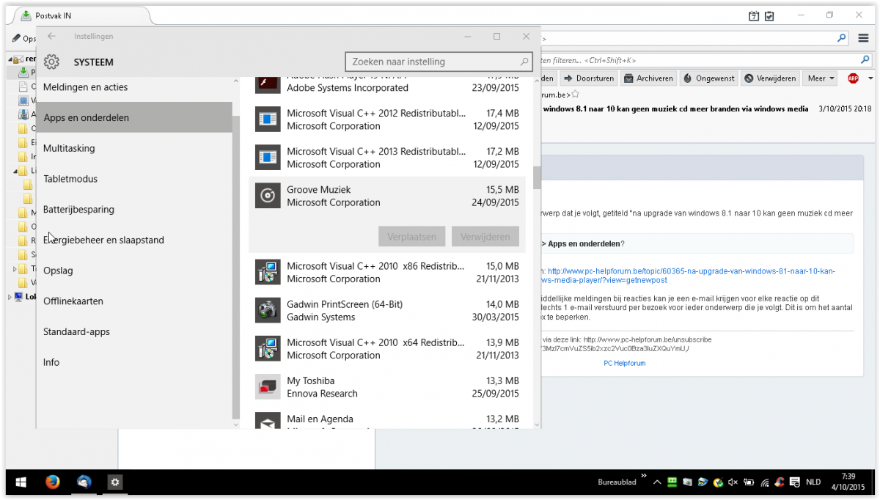Click the NLD language indicator
Image resolution: width=880 pixels, height=500 pixels.
pyautogui.click(x=813, y=482)
